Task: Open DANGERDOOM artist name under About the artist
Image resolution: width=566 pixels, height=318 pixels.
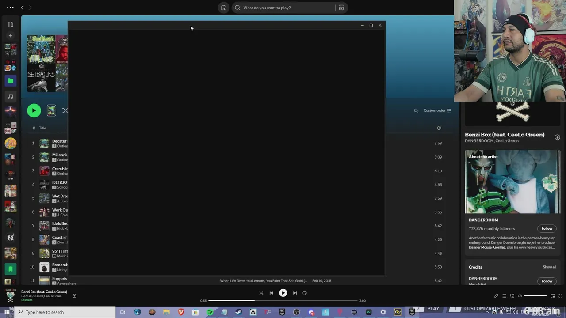Action: coord(483,220)
